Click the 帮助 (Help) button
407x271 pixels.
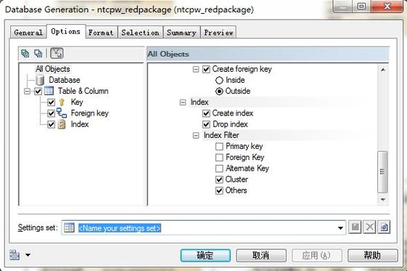pos(372,256)
